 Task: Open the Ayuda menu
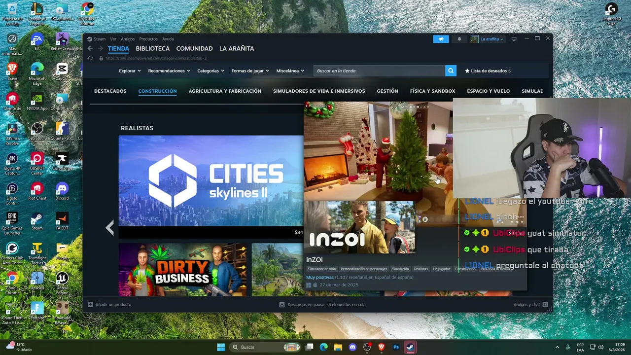click(168, 39)
